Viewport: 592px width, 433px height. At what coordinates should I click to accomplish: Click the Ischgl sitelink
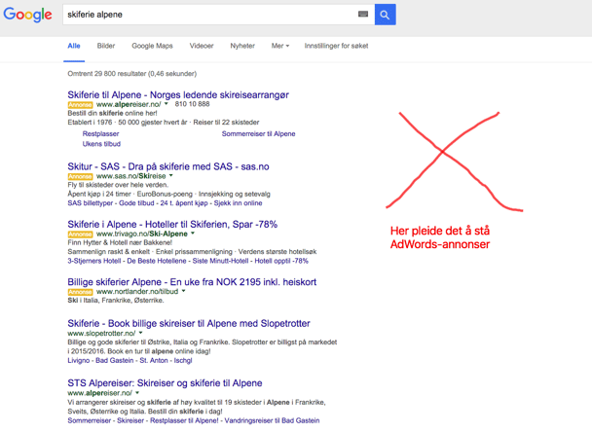[183, 360]
